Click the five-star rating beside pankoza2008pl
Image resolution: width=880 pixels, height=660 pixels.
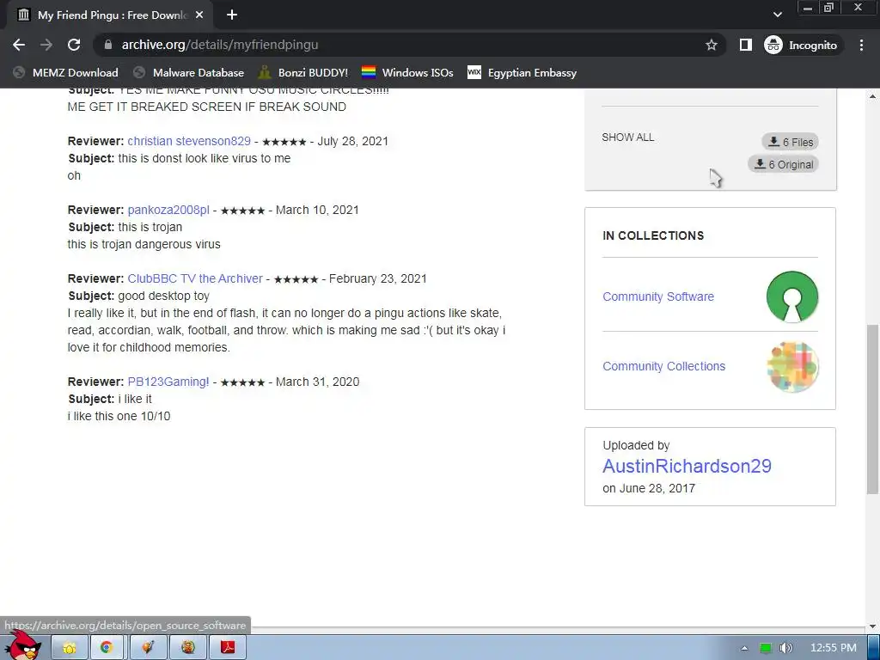click(x=242, y=211)
